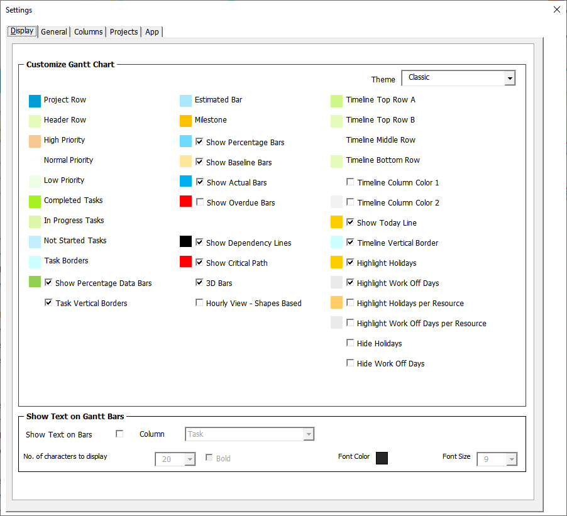Select the Display tab
This screenshot has height=516, width=567.
[22, 31]
